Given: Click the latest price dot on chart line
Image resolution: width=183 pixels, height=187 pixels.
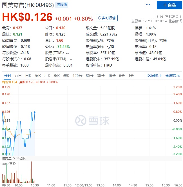Looking at the screenshot, I should coord(35,112).
